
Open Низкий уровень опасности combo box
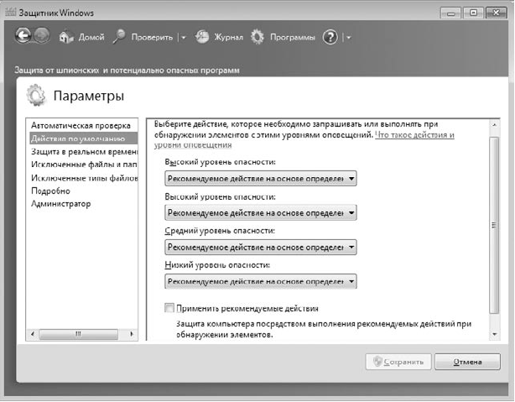point(261,281)
